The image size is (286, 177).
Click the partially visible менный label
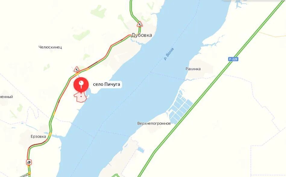pyautogui.click(x=6, y=97)
